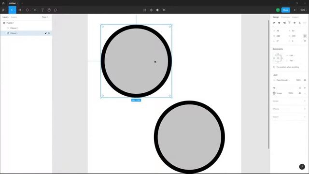Screen dimensions: 309x174
Task: Align left icon
Action: click(274, 23)
